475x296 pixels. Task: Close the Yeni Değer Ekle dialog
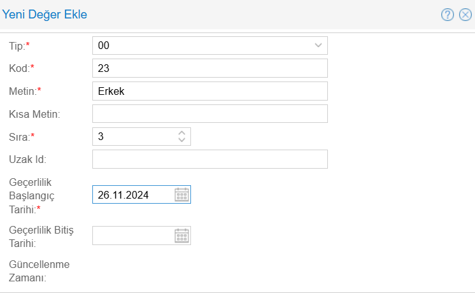465,15
